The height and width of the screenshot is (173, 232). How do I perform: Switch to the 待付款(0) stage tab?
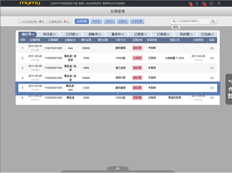(49, 34)
